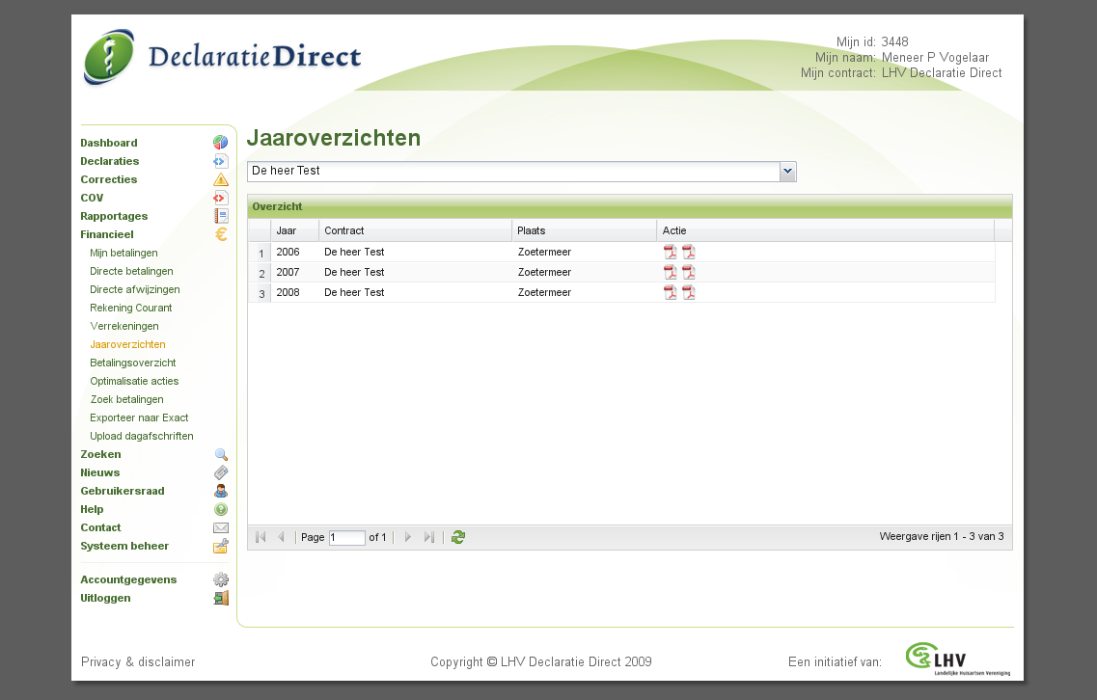The image size is (1097, 700).
Task: Click Zoetermeer in the 2007 row
Action: [544, 272]
